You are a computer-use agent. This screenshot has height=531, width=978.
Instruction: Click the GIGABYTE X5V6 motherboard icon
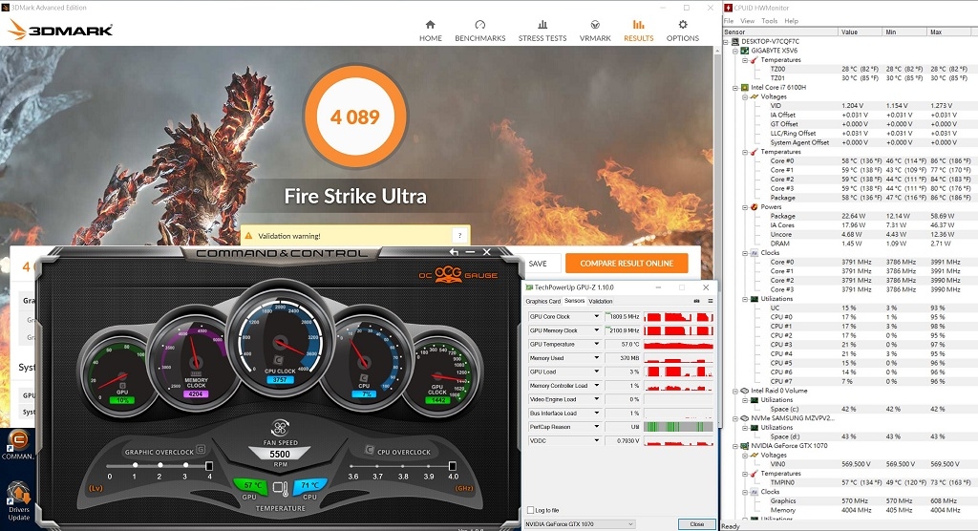point(744,51)
